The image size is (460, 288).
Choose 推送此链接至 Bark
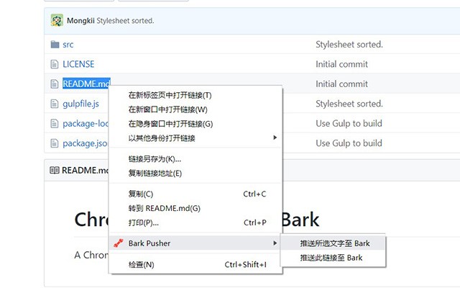coord(333,258)
